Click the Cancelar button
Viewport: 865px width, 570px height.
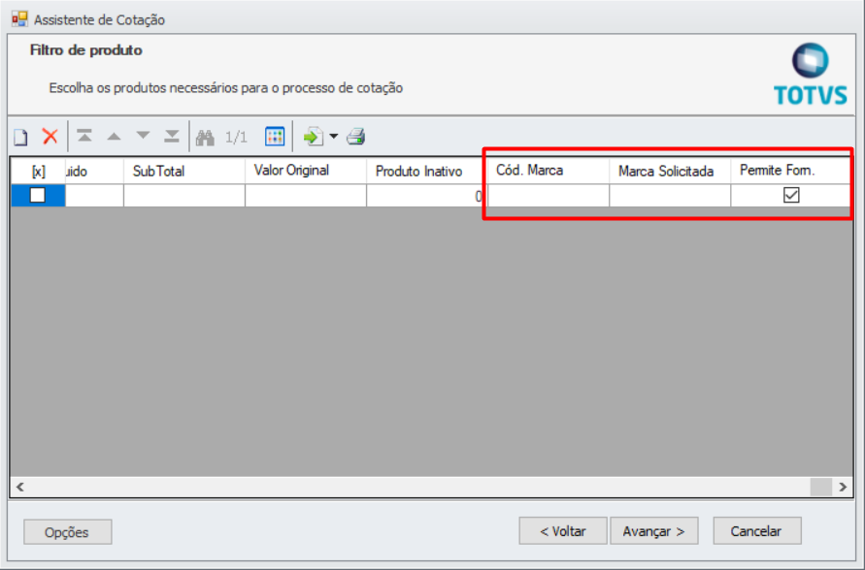pyautogui.click(x=757, y=531)
